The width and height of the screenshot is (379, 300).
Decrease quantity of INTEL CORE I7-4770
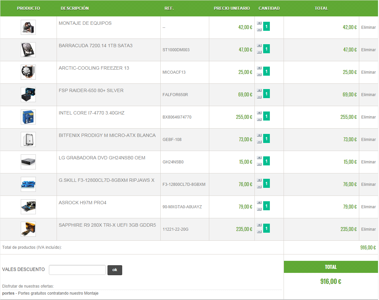pyautogui.click(x=259, y=120)
